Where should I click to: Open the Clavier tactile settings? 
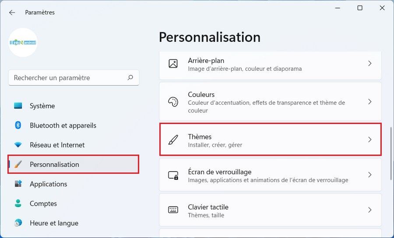(x=263, y=210)
